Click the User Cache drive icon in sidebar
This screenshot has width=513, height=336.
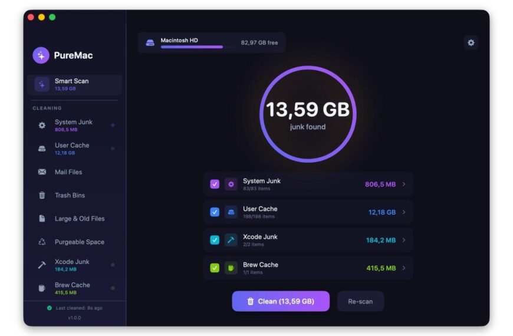(x=42, y=149)
